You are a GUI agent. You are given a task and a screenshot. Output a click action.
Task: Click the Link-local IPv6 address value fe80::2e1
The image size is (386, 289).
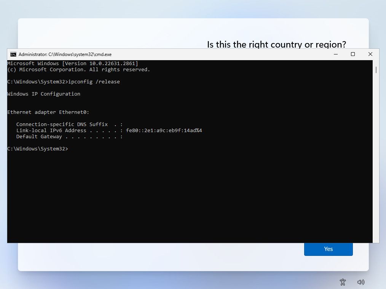(164, 131)
